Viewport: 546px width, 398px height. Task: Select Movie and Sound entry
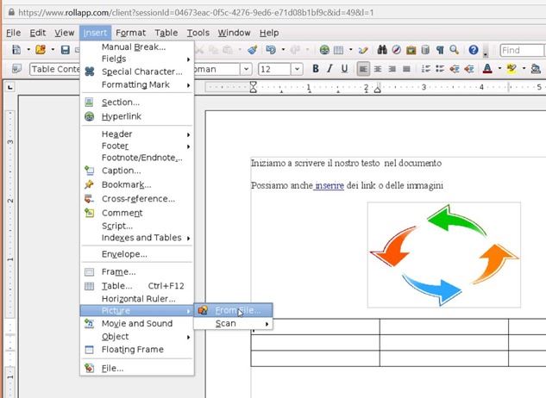coord(137,324)
